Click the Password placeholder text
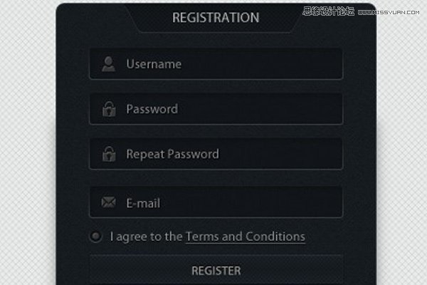The image size is (427, 285). (x=152, y=109)
